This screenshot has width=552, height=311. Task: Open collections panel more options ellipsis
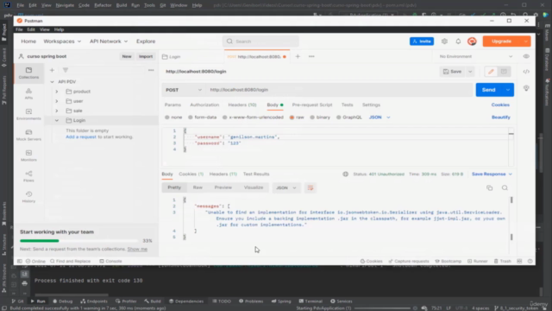(x=151, y=70)
